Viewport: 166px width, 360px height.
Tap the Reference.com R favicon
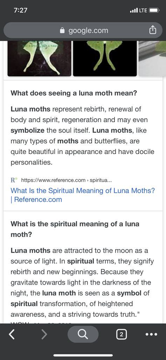[14, 180]
